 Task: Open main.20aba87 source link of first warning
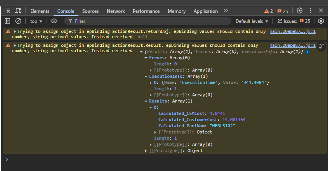(292, 31)
